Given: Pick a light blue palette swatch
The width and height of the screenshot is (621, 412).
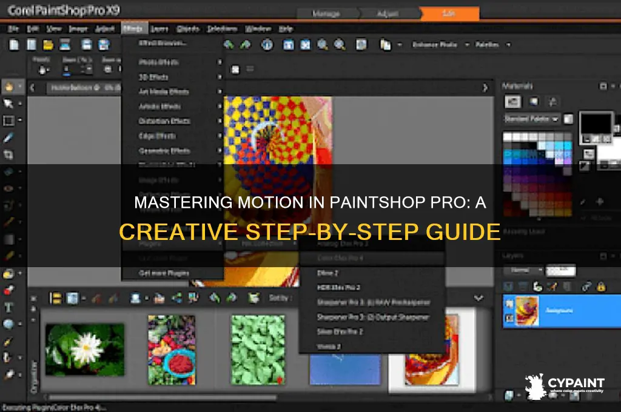Looking at the screenshot, I should point(551,146).
